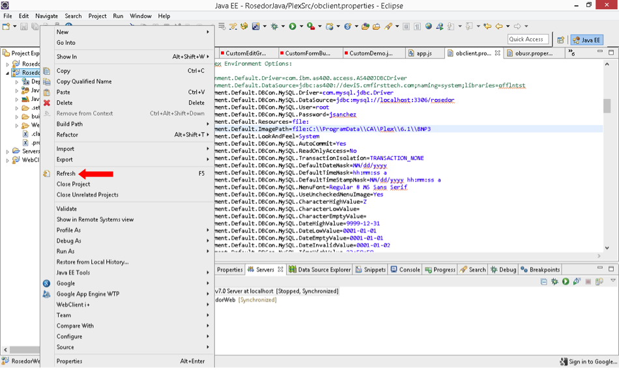The height and width of the screenshot is (388, 619).
Task: Select Refresh from the context menu
Action: point(66,174)
